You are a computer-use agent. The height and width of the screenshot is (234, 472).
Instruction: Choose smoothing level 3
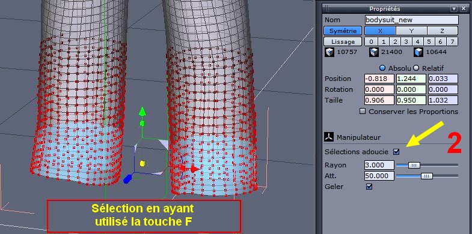coord(406,41)
